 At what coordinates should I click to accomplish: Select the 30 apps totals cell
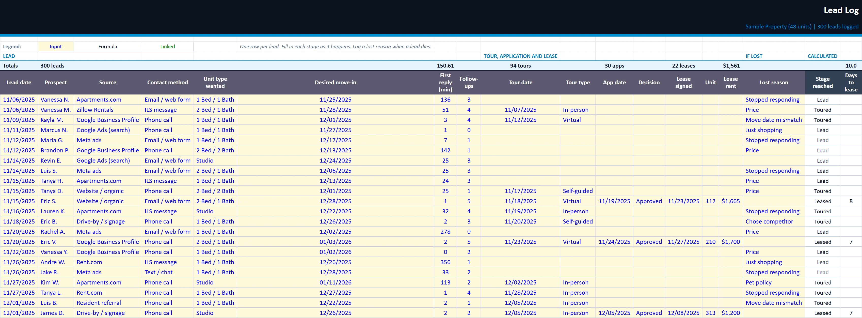tap(614, 66)
